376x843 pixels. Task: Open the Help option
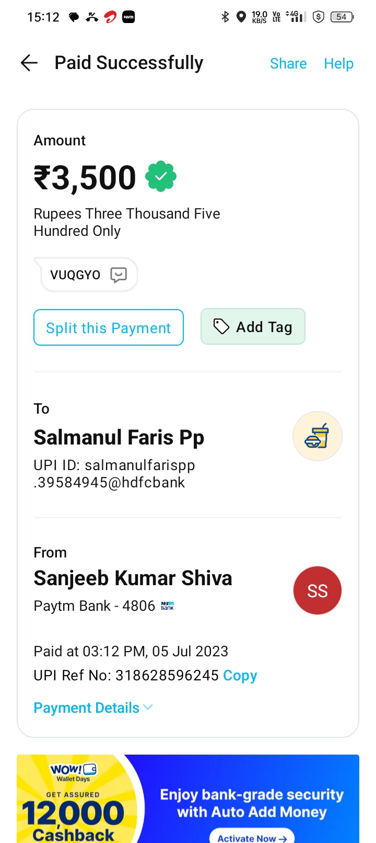click(x=338, y=63)
